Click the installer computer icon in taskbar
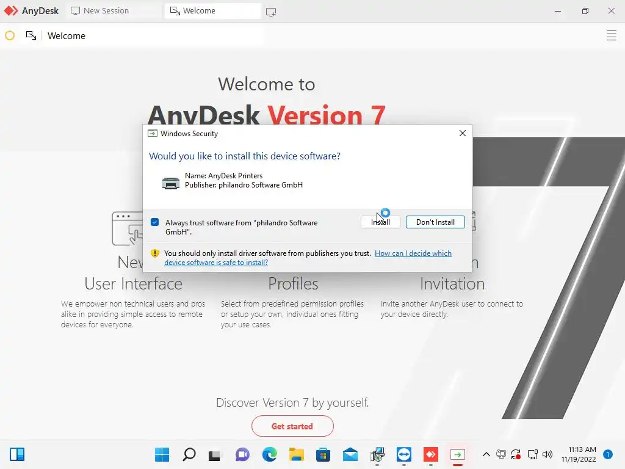The width and height of the screenshot is (625, 469). [377, 454]
